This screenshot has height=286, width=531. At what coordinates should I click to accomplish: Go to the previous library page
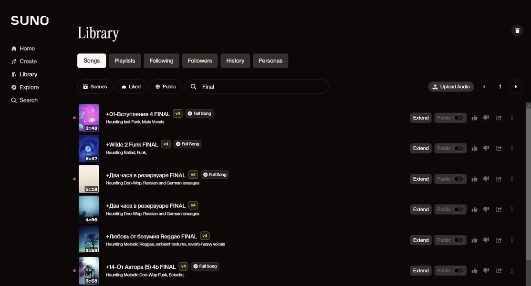tap(484, 87)
